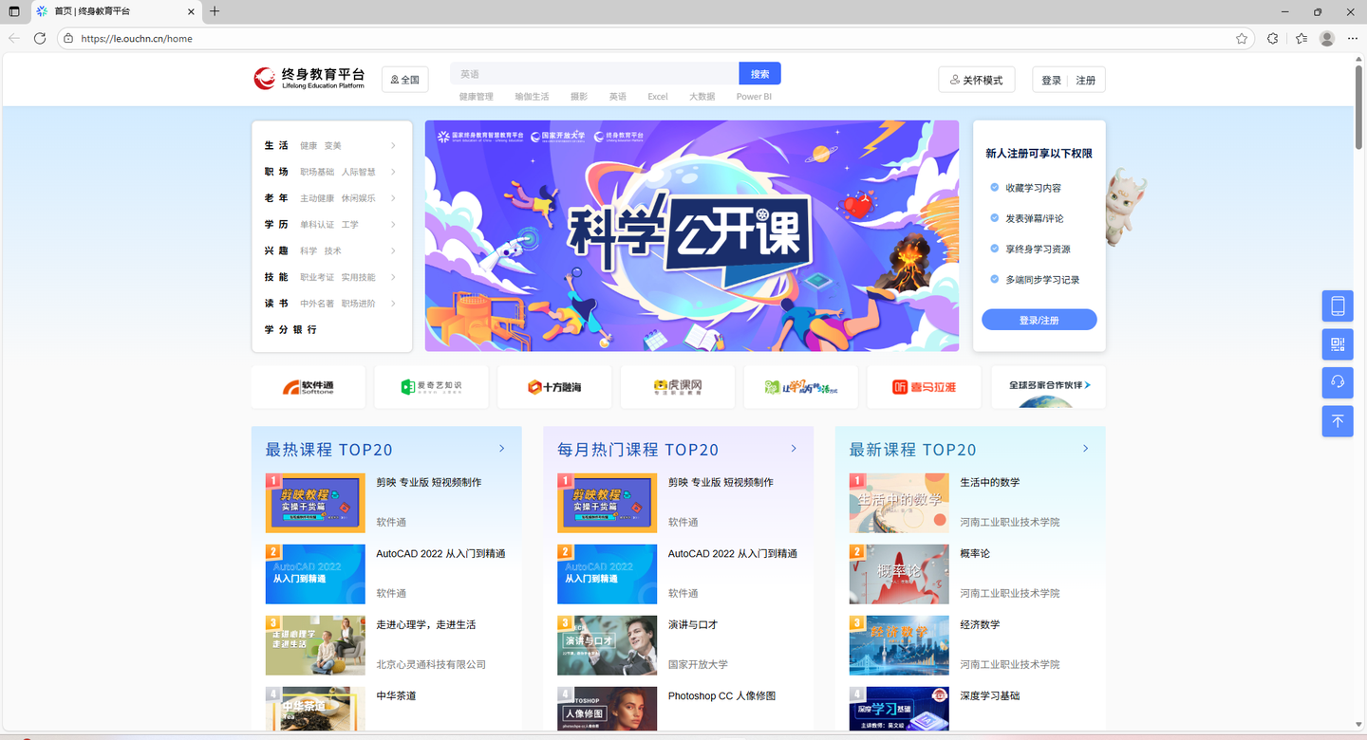Open the 概率论 course thumbnail
Image resolution: width=1367 pixels, height=740 pixels.
coord(899,574)
